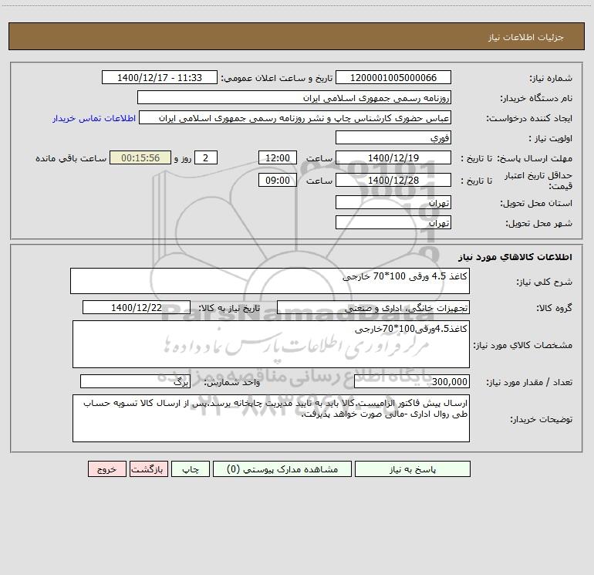594x575 pixels.
Task: Click the label ایجاد کننده درخواست
Action: [529, 118]
